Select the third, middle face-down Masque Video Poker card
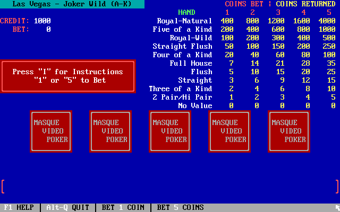This screenshot has width=340, height=212. (x=170, y=131)
